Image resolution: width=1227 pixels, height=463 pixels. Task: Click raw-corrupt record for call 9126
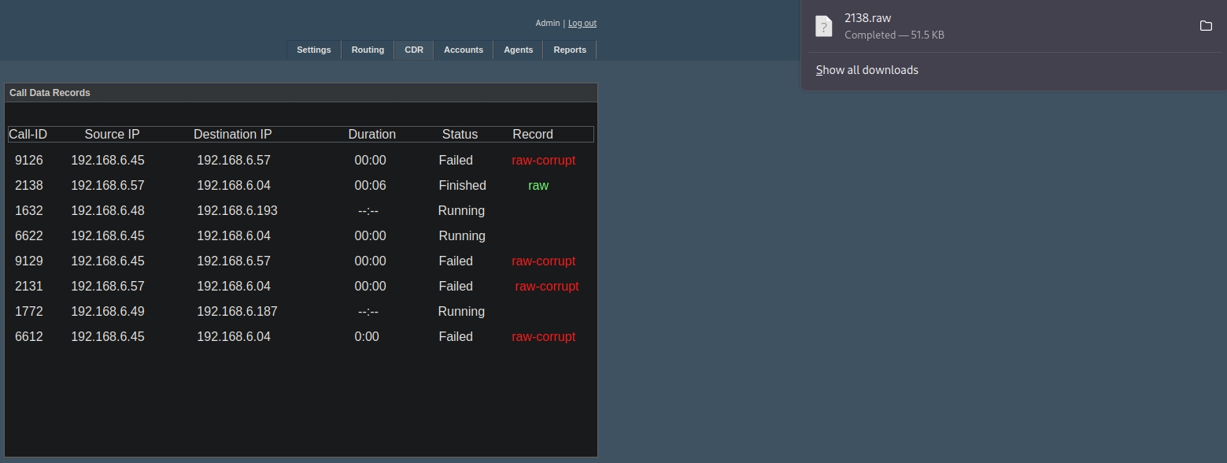(543, 161)
